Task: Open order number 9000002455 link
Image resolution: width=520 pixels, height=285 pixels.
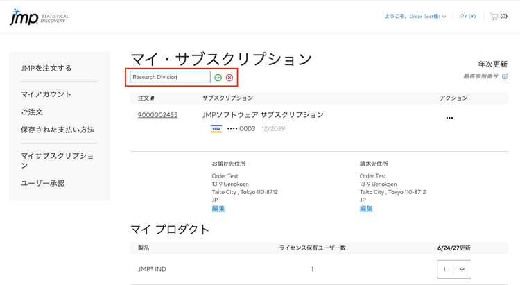Action: [158, 115]
